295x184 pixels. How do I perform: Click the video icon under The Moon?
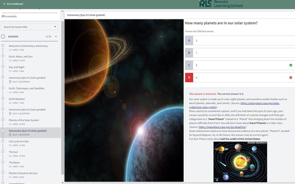coord(10,167)
